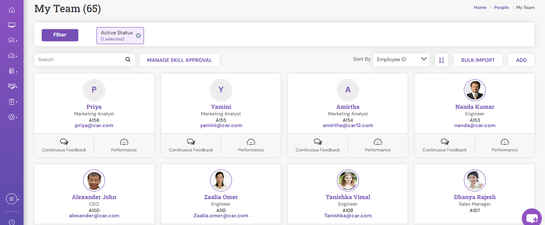
Task: Go to People breadcrumb link
Action: pyautogui.click(x=502, y=8)
